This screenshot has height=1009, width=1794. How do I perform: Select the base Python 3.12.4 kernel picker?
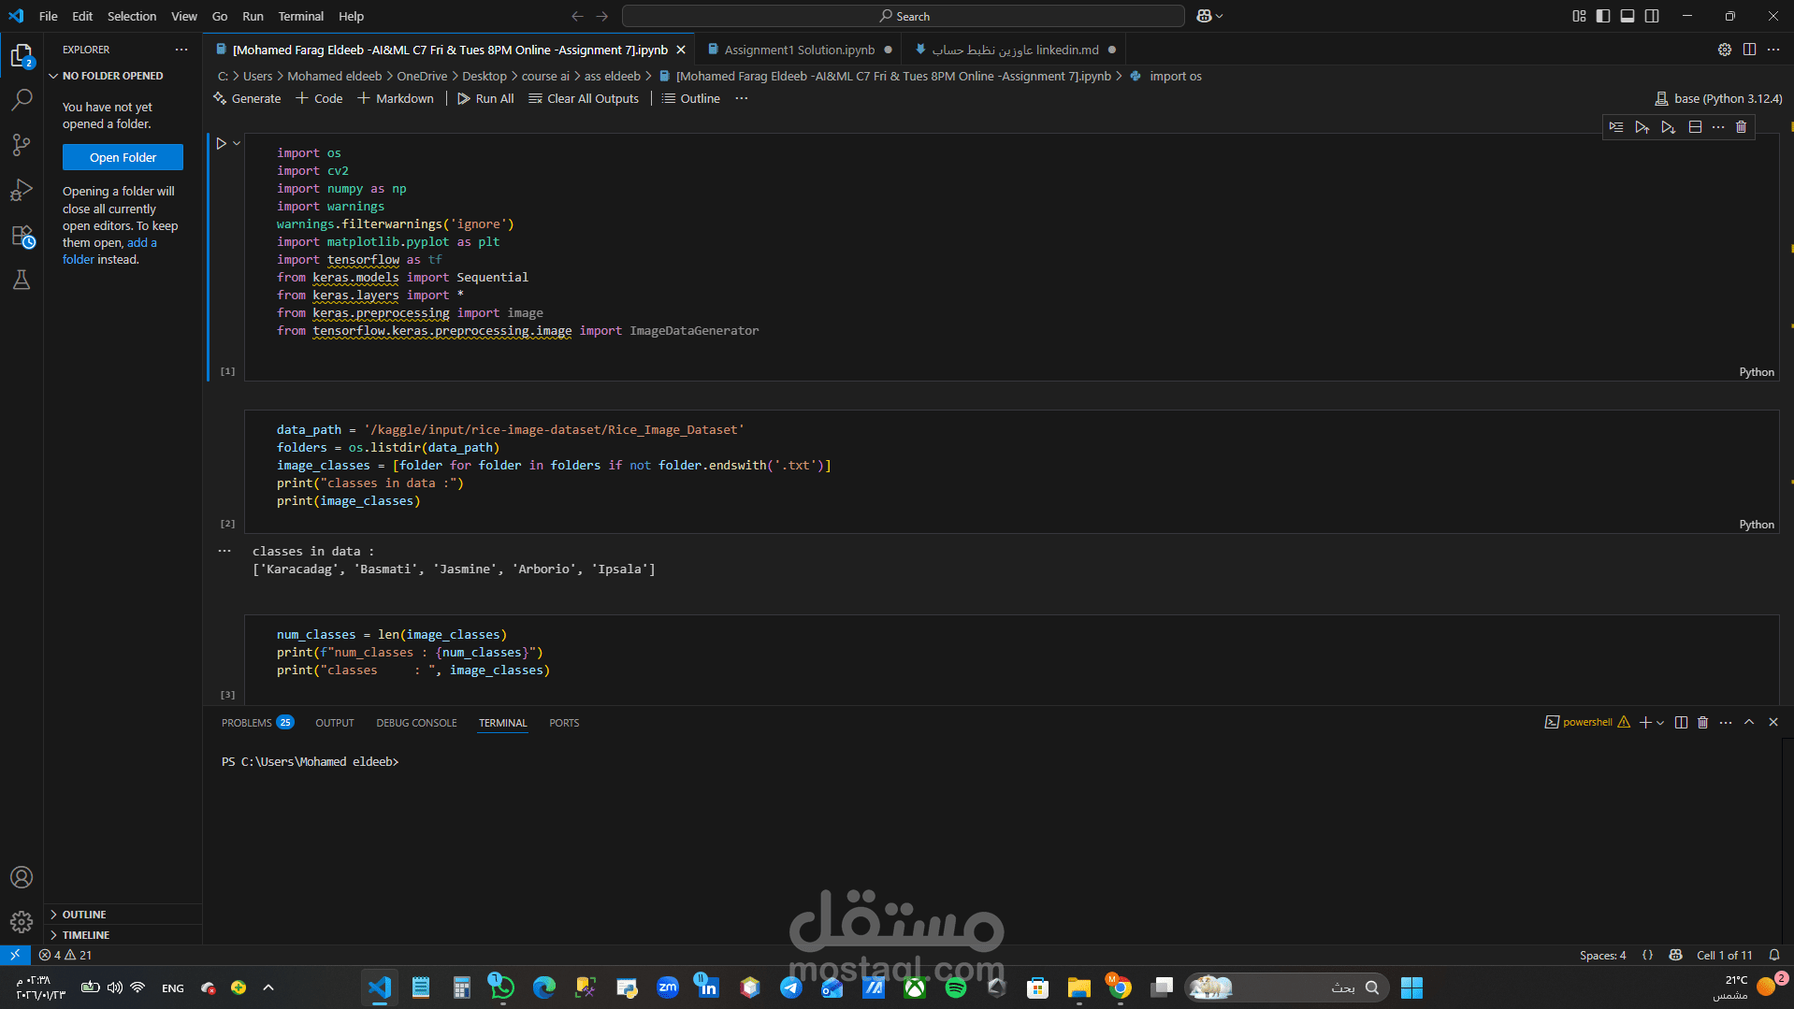point(1718,98)
